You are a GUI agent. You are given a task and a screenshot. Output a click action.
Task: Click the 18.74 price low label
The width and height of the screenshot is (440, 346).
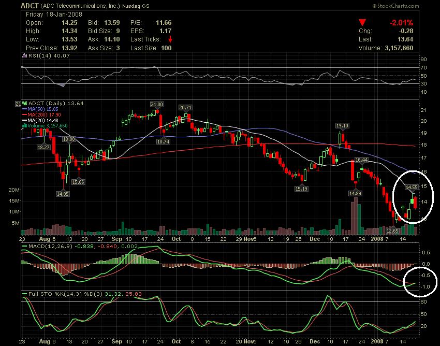163,141
